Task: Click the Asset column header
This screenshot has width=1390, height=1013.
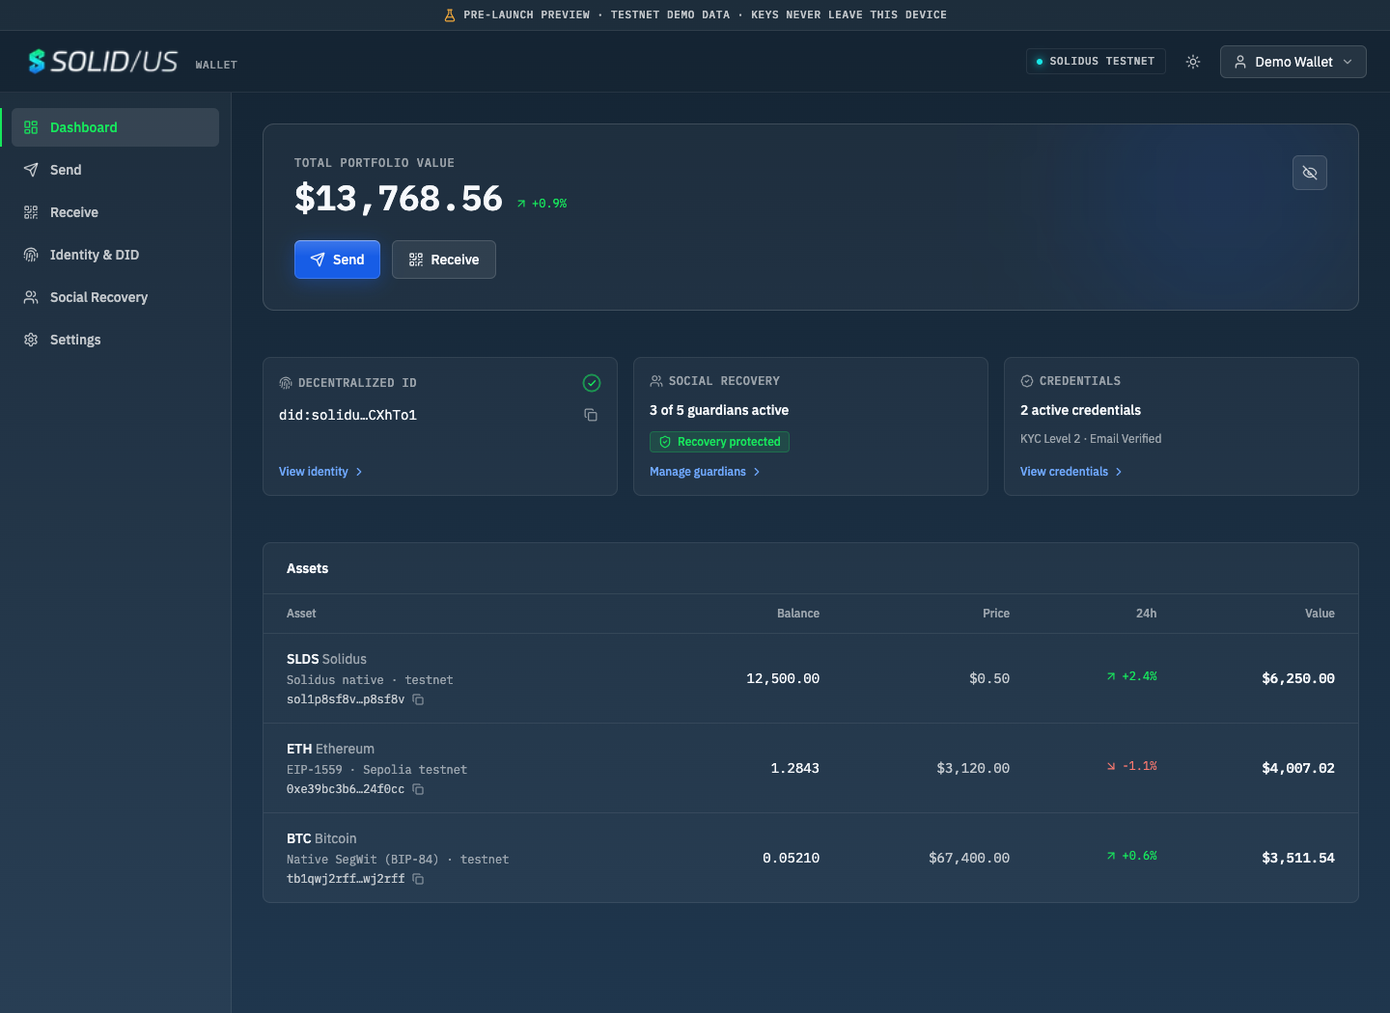Action: coord(301,614)
